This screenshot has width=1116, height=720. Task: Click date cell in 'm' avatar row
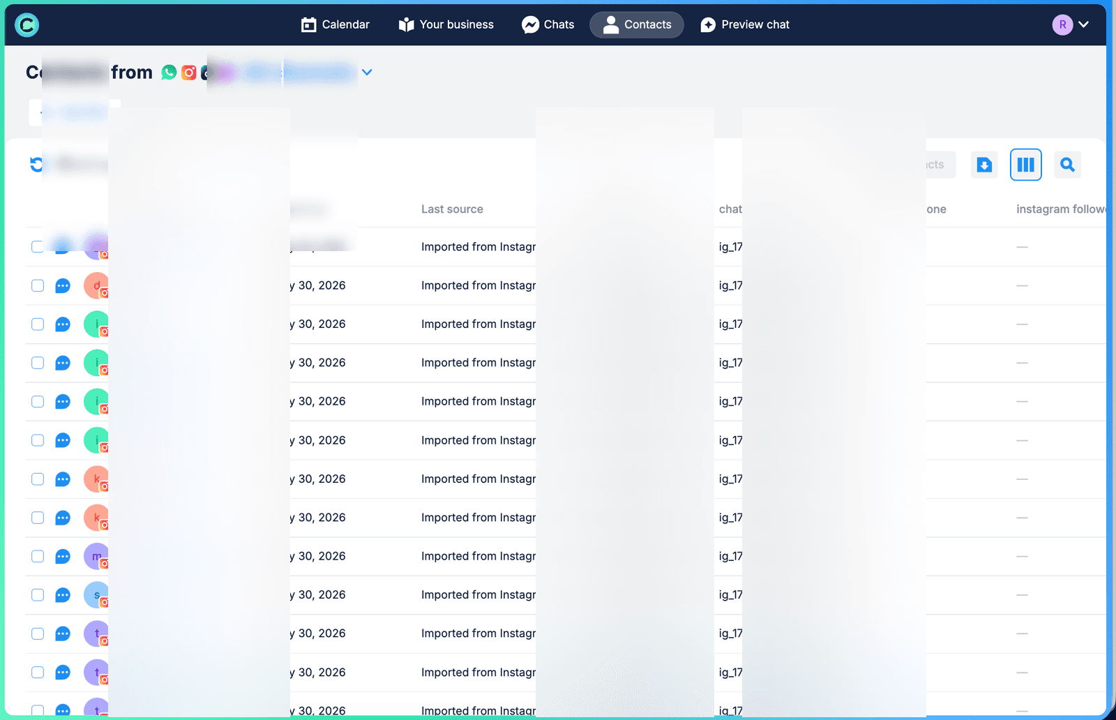(x=318, y=556)
